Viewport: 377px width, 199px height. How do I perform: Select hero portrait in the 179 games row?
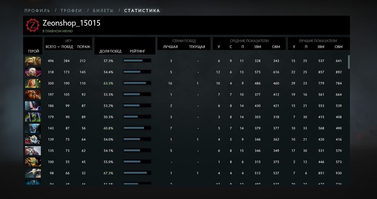pos(33,117)
